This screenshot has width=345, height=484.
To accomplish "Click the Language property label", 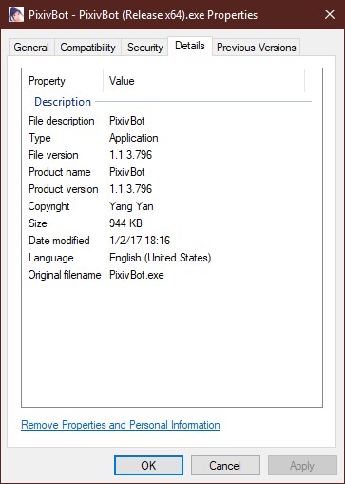I will pos(51,258).
